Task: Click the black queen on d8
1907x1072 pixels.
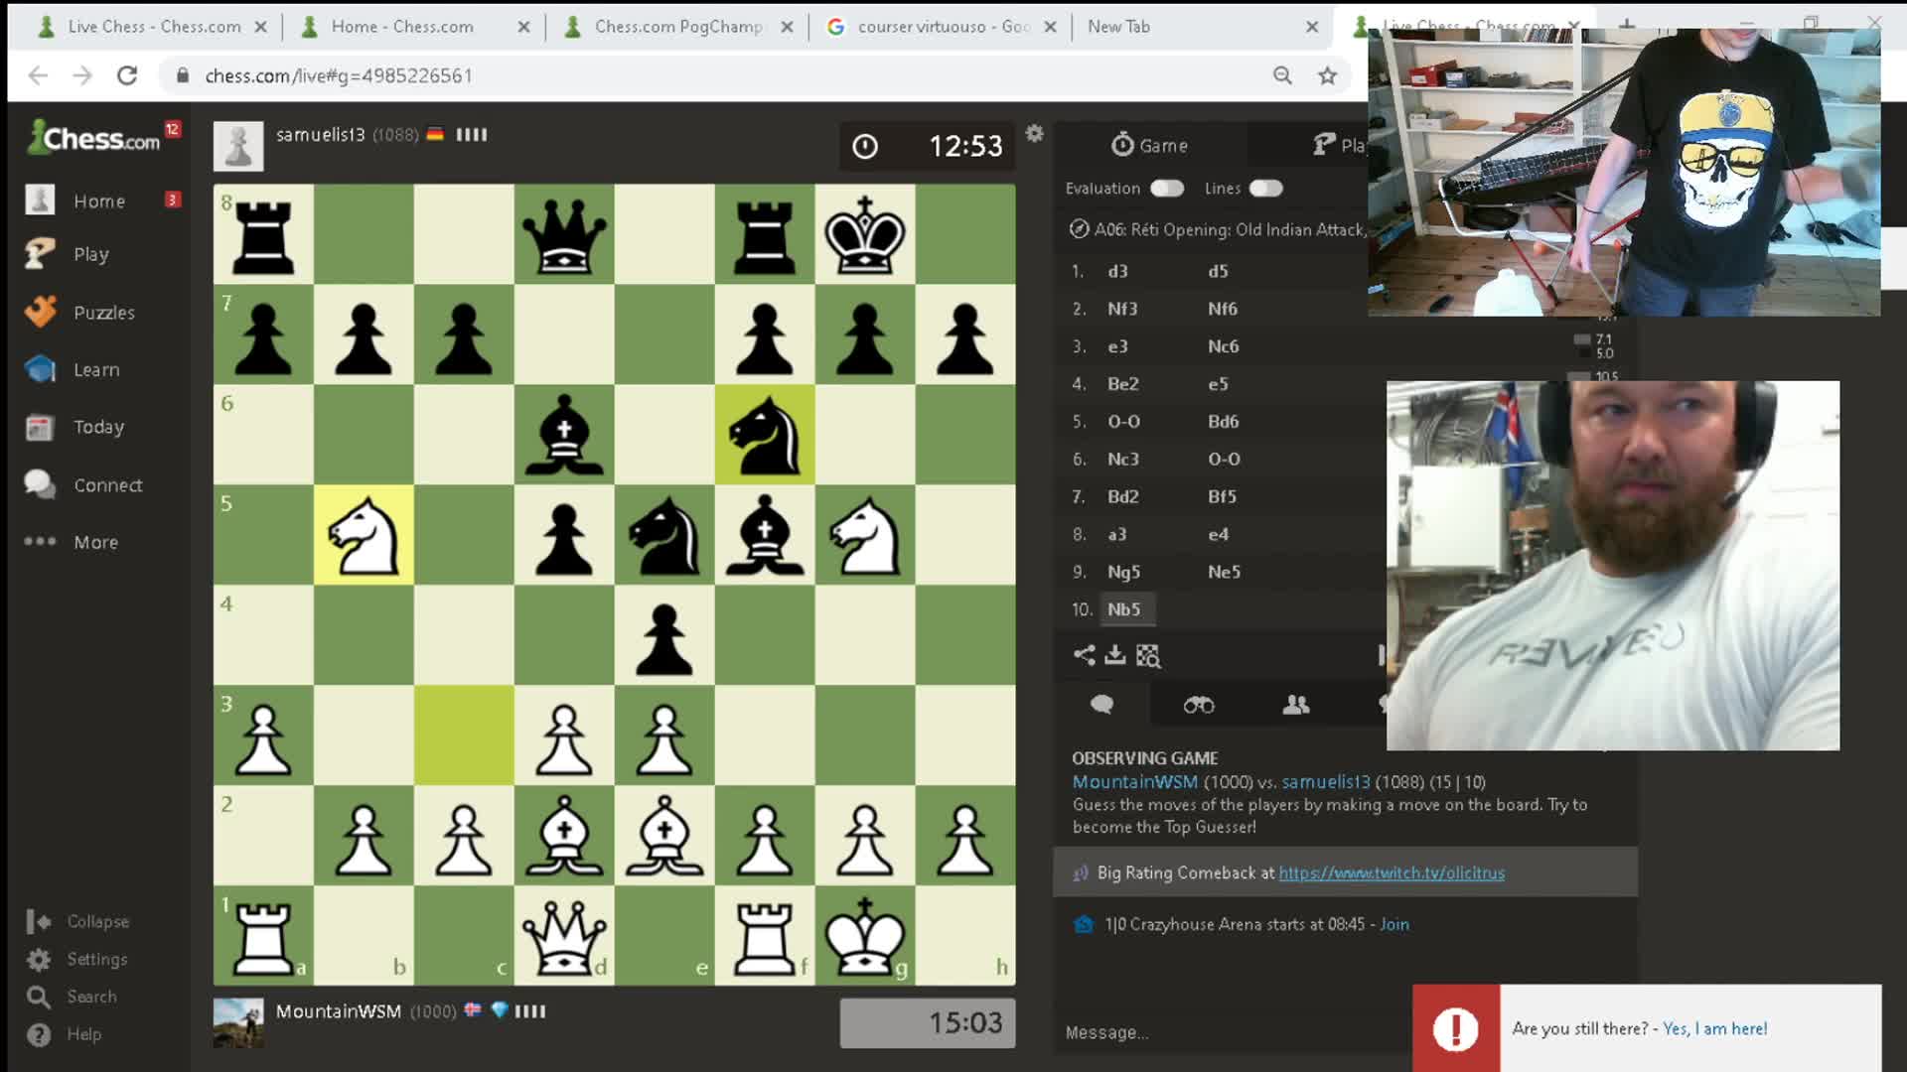Action: tap(564, 235)
